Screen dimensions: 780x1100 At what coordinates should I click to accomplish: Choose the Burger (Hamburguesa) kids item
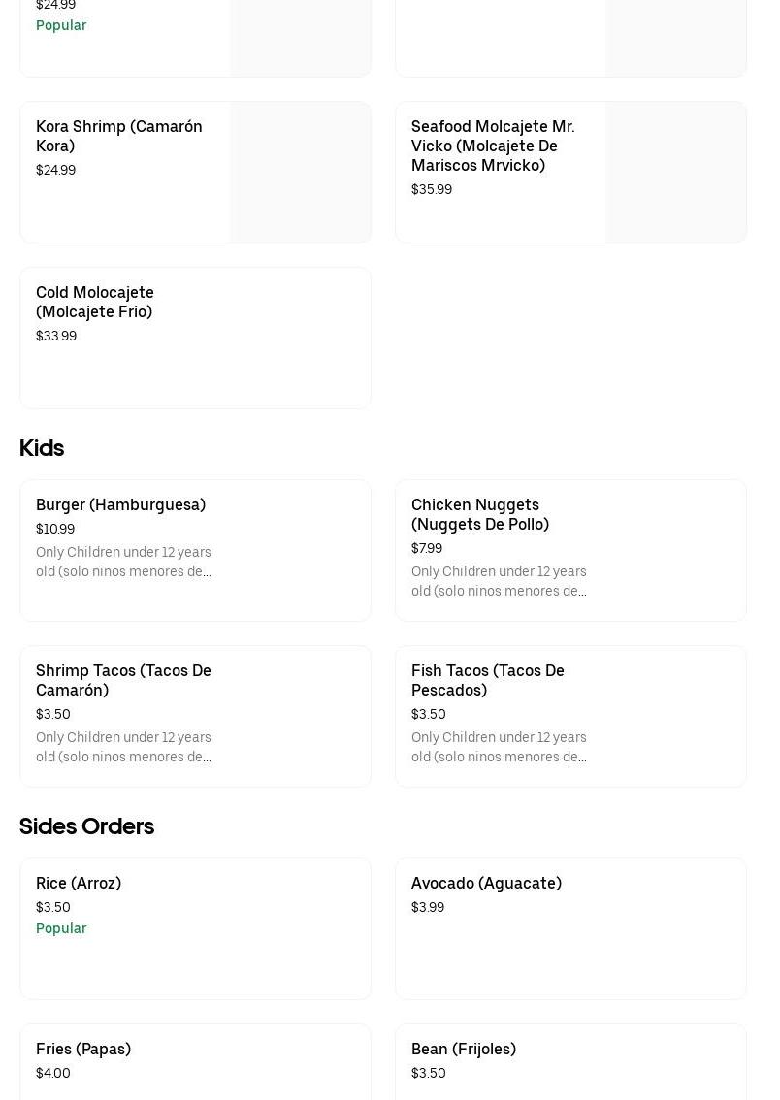120,504
